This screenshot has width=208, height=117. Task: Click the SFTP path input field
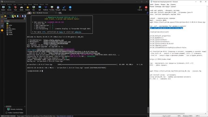[14, 19]
